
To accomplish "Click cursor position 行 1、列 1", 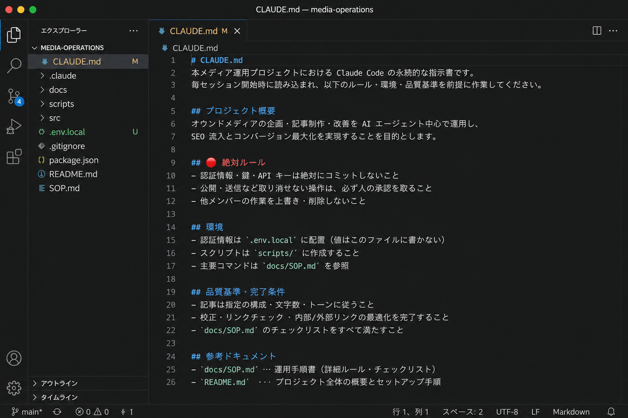I will click(410, 412).
